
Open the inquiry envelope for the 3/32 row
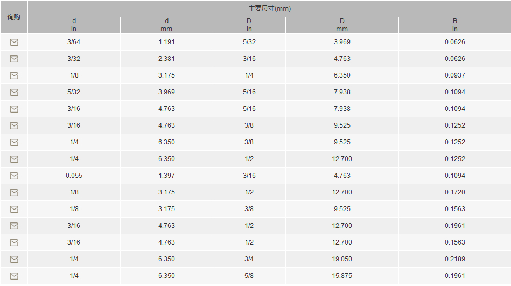pyautogui.click(x=14, y=59)
